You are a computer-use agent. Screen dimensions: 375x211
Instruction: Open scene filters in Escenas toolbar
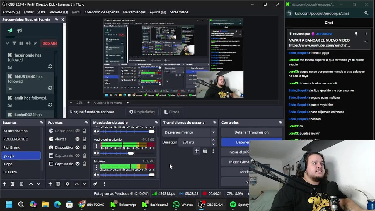[x=21, y=184]
